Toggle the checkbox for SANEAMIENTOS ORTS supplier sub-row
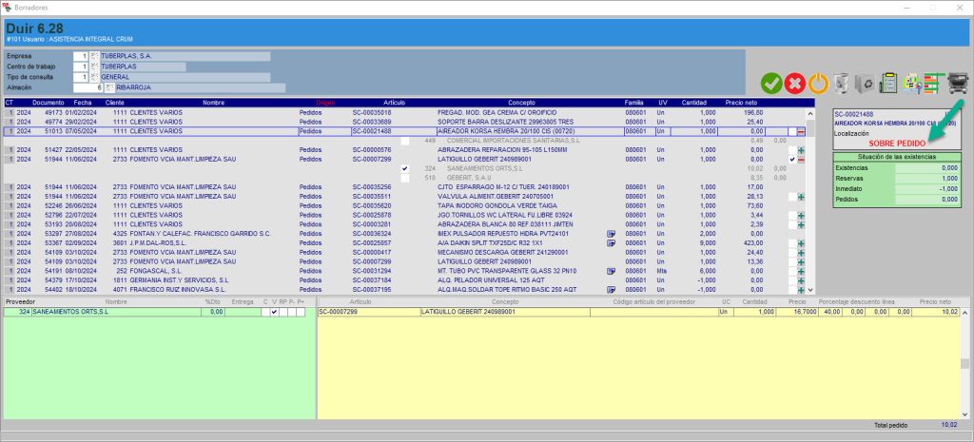The height and width of the screenshot is (442, 974). [x=406, y=168]
